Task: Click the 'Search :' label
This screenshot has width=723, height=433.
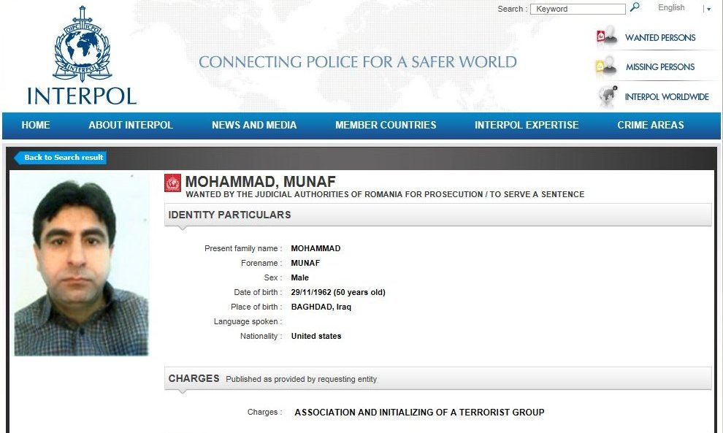Action: coord(512,9)
